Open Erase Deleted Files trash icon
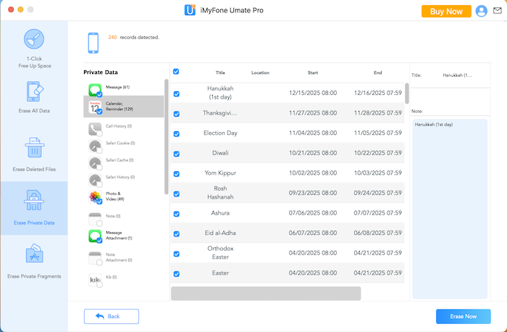 point(34,148)
